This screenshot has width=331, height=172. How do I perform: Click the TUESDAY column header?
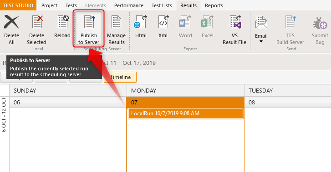click(x=288, y=90)
